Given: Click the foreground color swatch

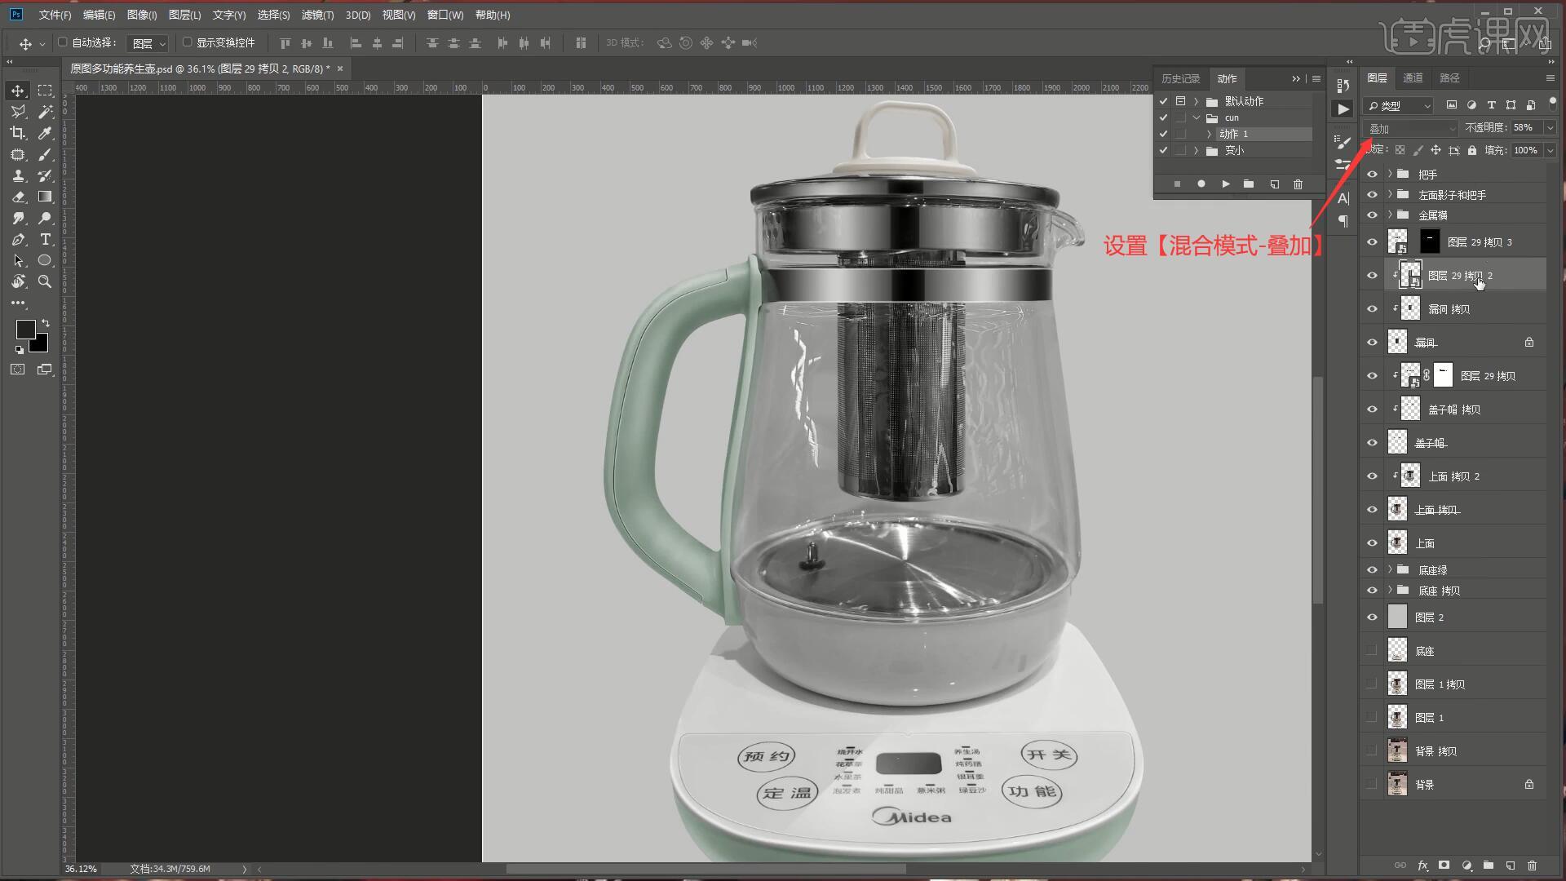Looking at the screenshot, I should coord(25,330).
